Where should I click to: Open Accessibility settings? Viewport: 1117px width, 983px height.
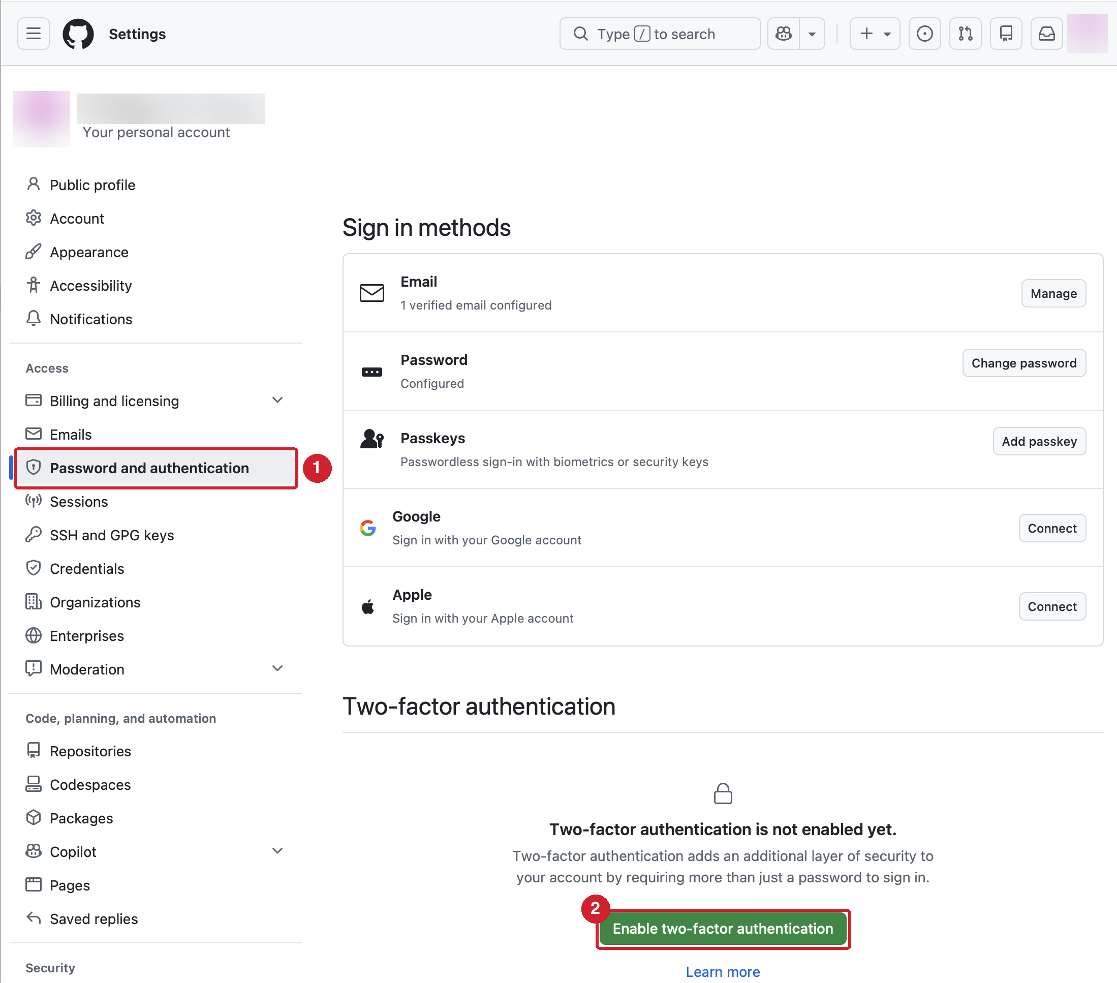pos(156,285)
